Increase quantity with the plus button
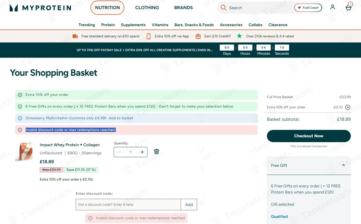The width and height of the screenshot is (361, 224). [x=142, y=152]
